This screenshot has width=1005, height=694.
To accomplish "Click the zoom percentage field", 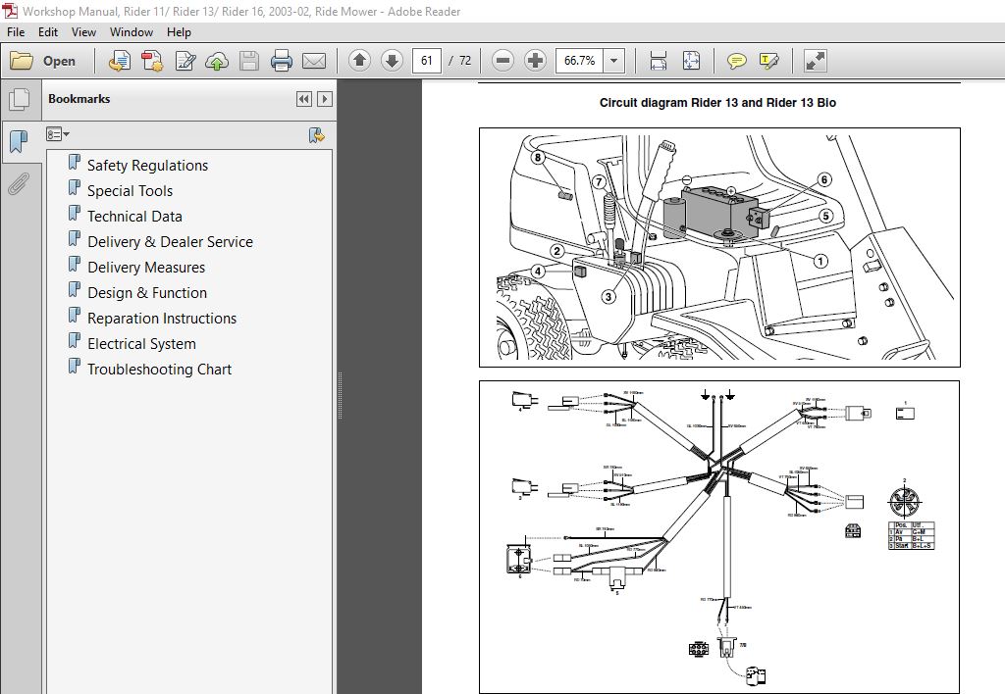I will (x=579, y=61).
